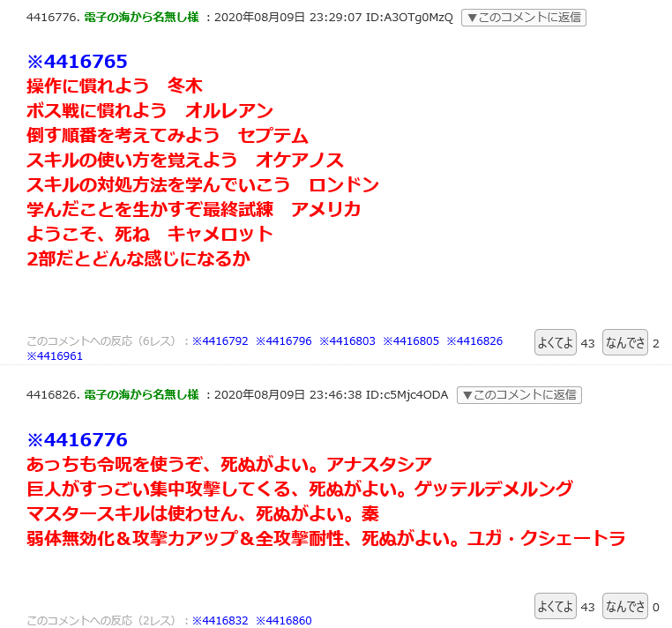The image size is (672, 628).
Task: Click よくてよ button on comment 4416826
Action: (x=556, y=606)
